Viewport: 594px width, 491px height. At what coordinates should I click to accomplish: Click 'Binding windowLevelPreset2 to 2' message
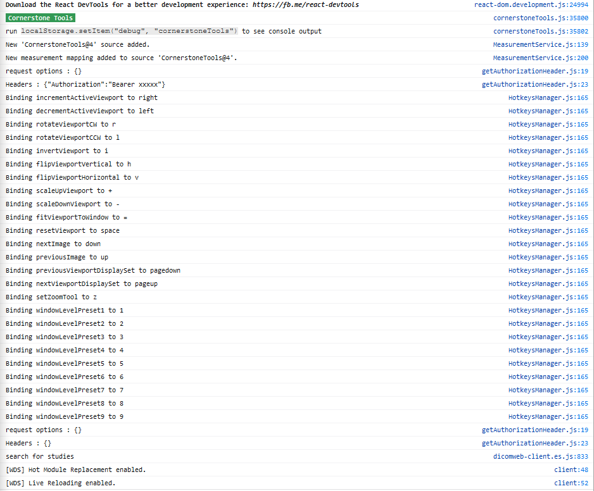point(65,324)
